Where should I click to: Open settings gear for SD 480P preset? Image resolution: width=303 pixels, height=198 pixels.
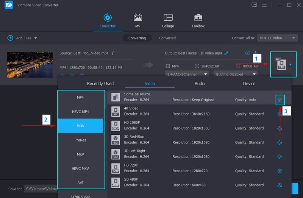pos(280,185)
